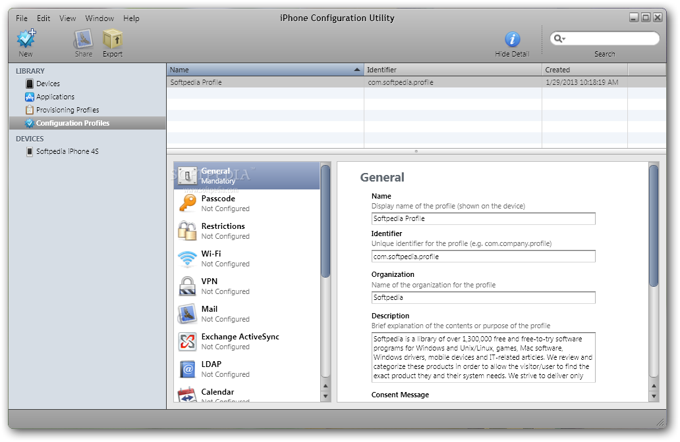Maximize the iPhone Configuration Utility window
Image resolution: width=680 pixels, height=442 pixels.
click(646, 17)
